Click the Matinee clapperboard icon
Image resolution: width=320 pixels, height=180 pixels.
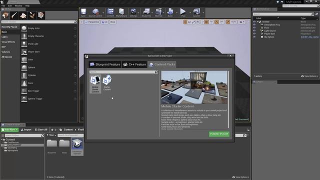coord(158,12)
